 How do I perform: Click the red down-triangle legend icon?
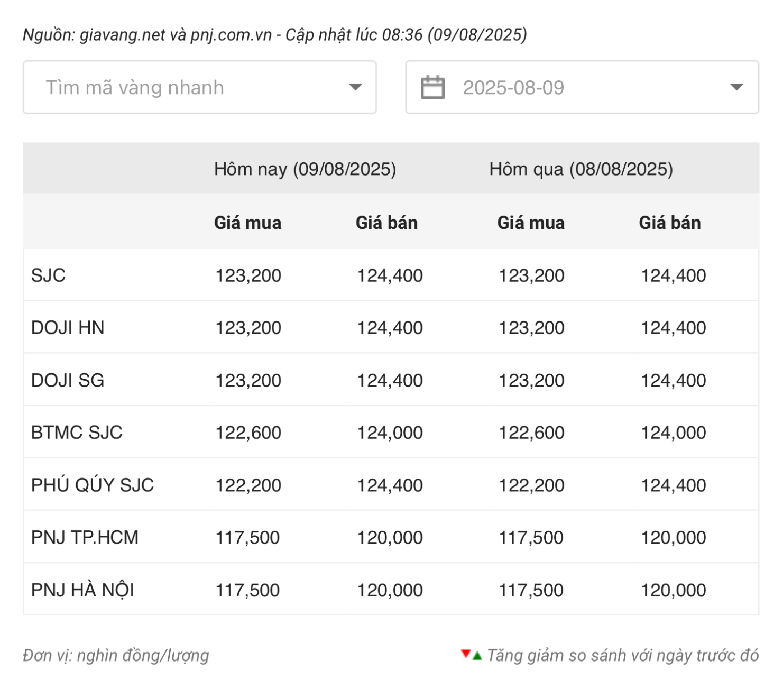click(x=465, y=654)
